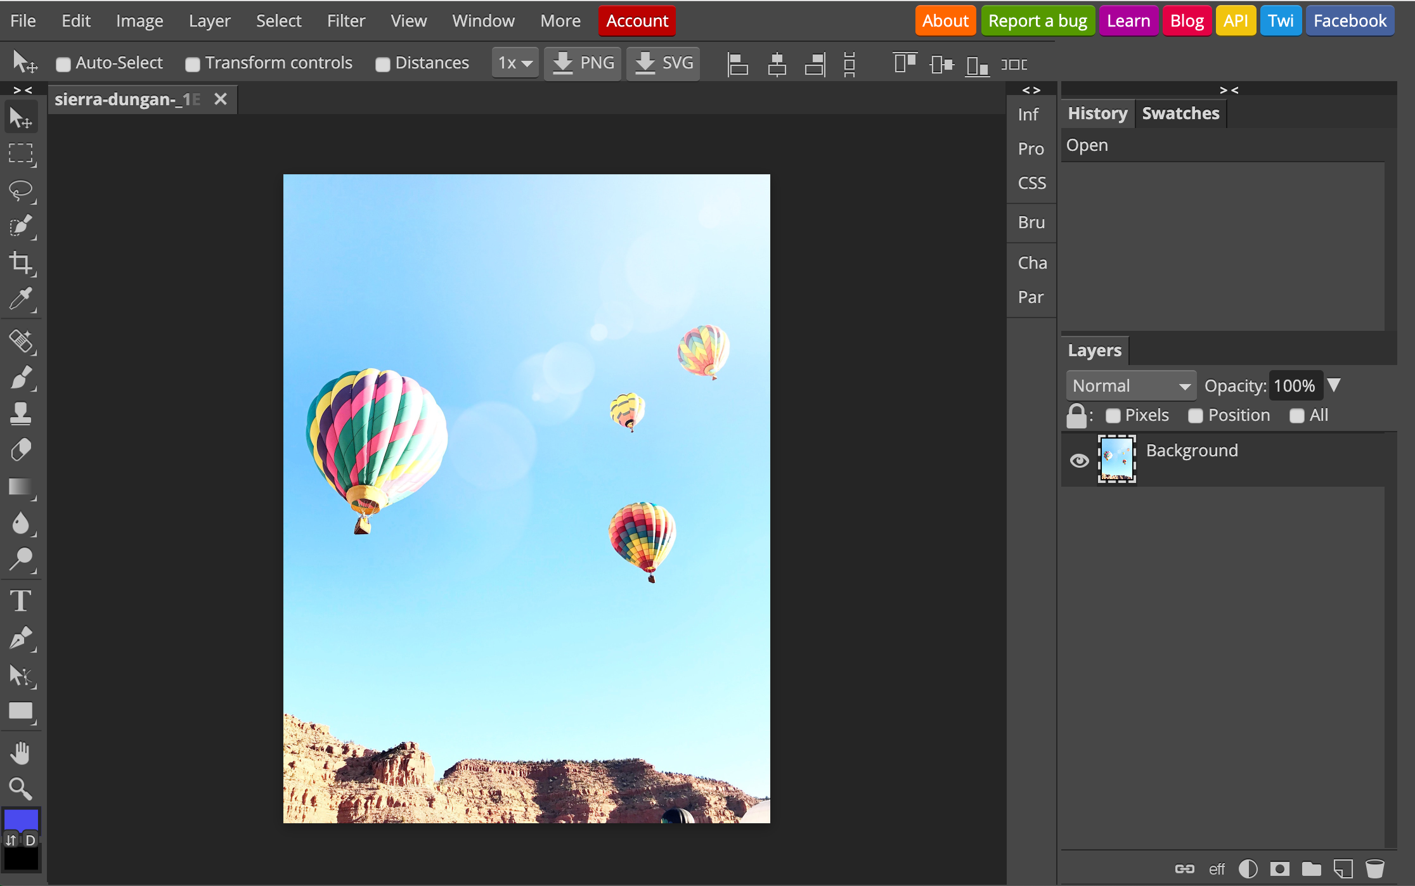Open the File menu
This screenshot has width=1415, height=886.
[x=23, y=21]
